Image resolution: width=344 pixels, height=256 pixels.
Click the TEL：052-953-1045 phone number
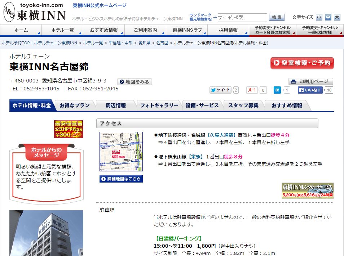[35, 89]
